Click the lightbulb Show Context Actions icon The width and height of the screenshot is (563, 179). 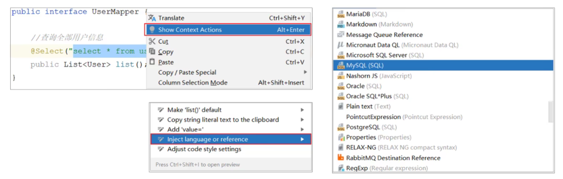tap(152, 30)
